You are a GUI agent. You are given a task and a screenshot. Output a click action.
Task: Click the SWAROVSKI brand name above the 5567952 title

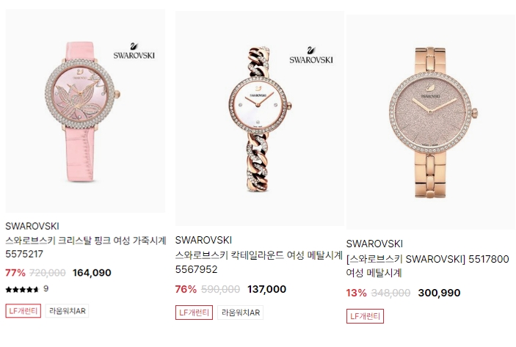tap(203, 240)
